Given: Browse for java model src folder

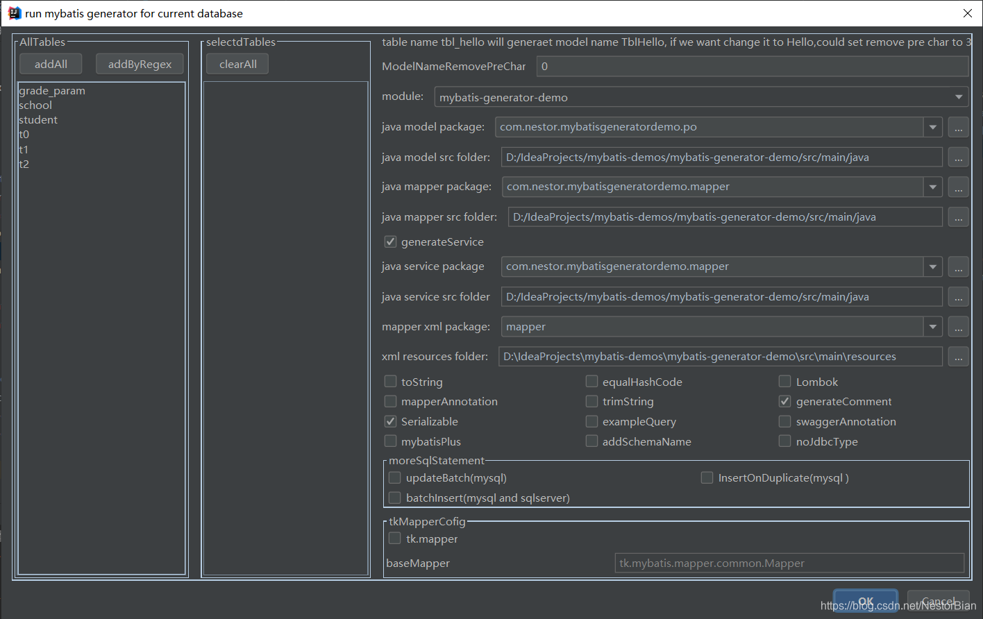Looking at the screenshot, I should click(x=958, y=158).
